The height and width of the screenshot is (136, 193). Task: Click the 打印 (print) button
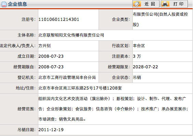pos(174,4)
